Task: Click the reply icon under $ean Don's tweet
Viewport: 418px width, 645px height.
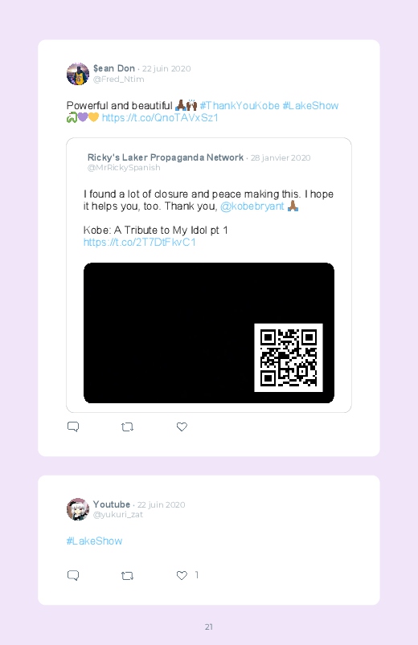Action: point(73,427)
